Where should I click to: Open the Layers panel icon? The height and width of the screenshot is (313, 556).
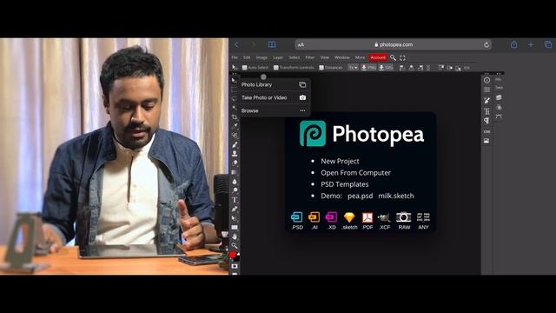pyautogui.click(x=499, y=97)
